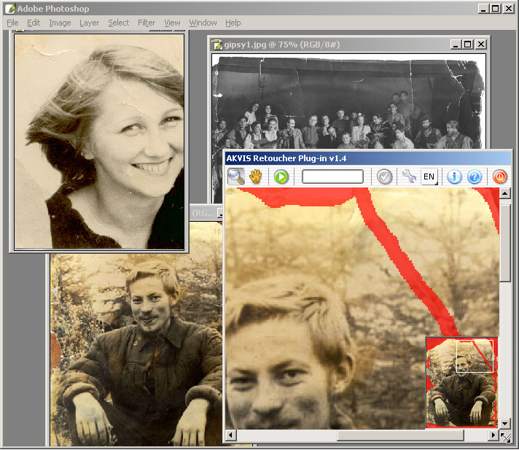This screenshot has height=450, width=519.
Task: Apply result with the checkmark button
Action: 384,176
